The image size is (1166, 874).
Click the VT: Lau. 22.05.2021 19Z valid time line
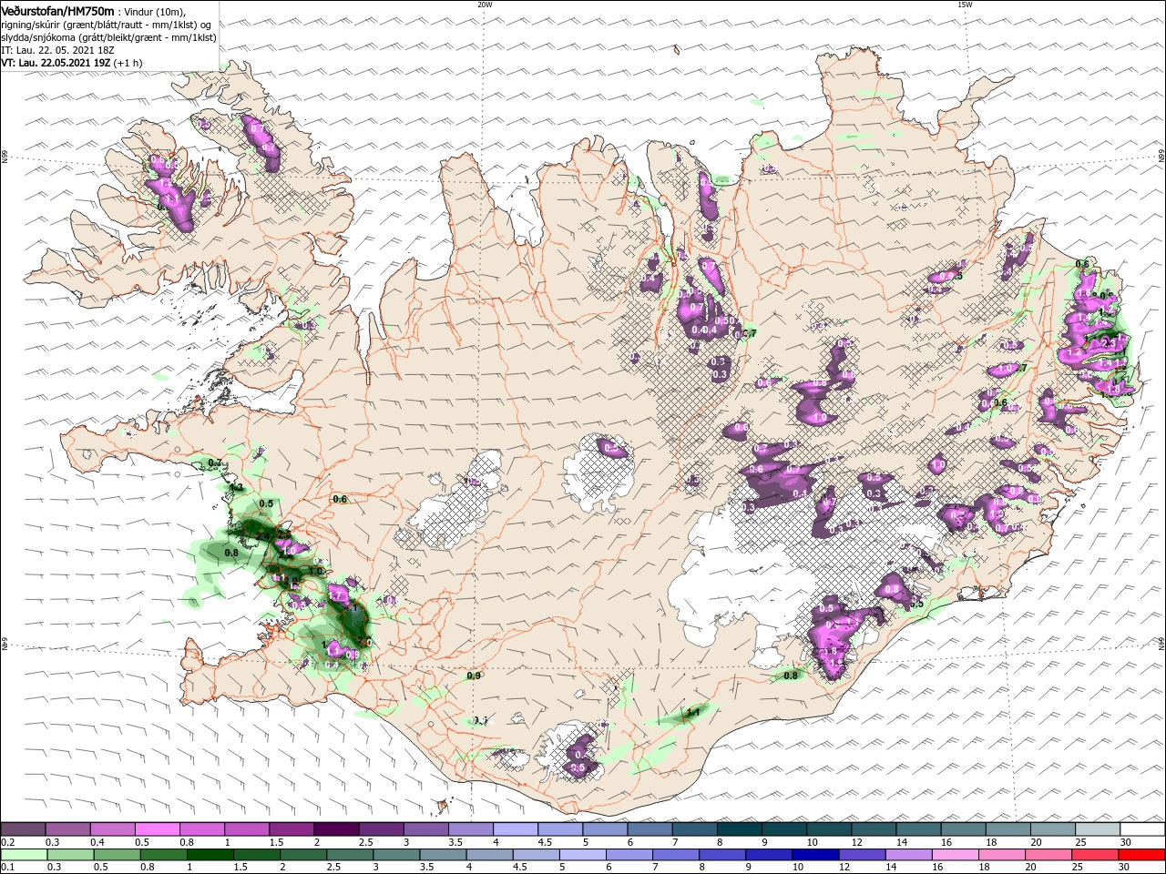[71, 64]
